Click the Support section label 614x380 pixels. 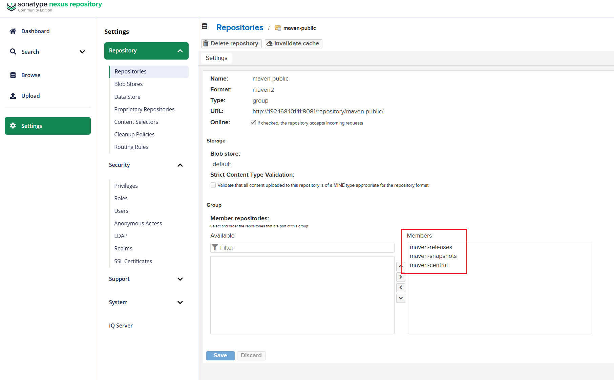coord(119,279)
